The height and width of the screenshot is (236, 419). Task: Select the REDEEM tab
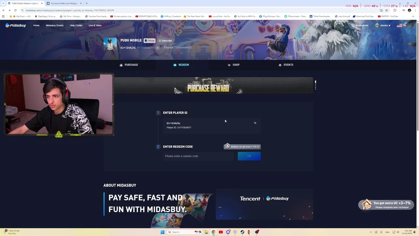point(181,65)
